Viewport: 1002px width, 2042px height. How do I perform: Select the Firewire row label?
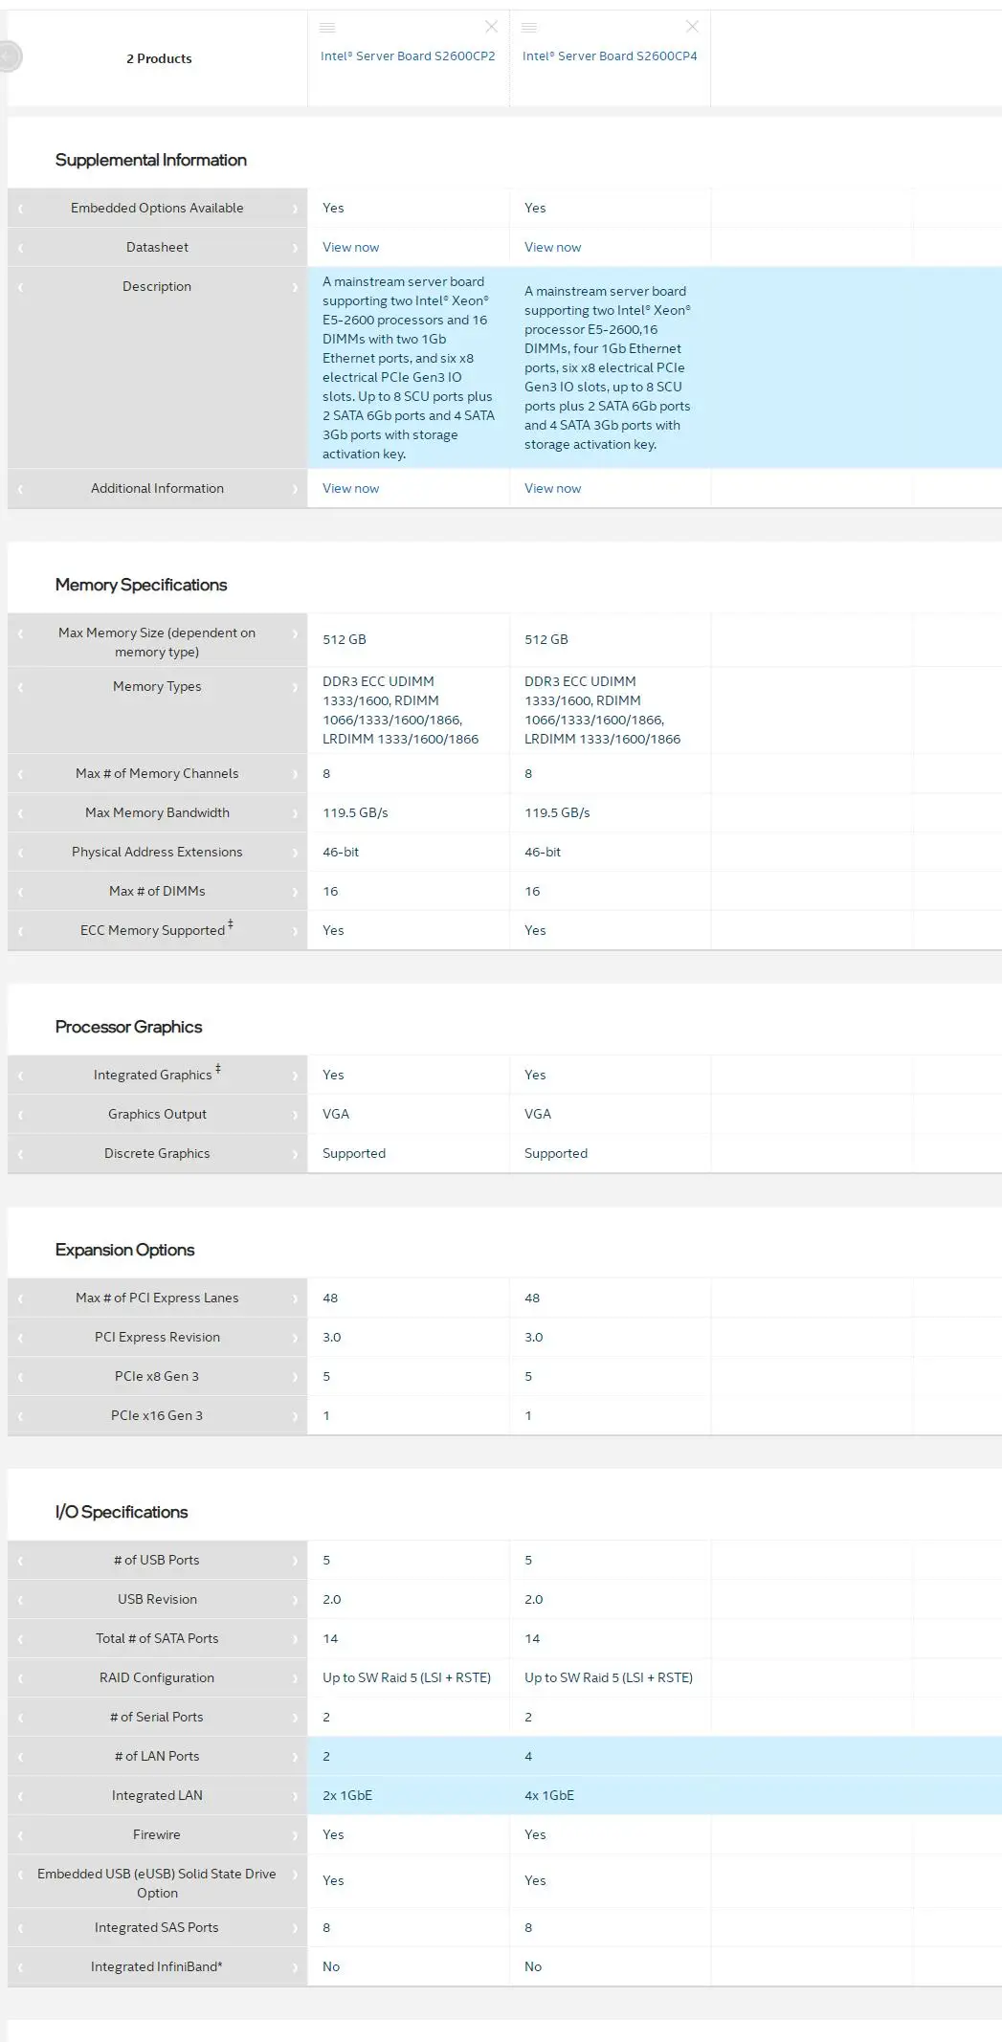[x=157, y=1834]
